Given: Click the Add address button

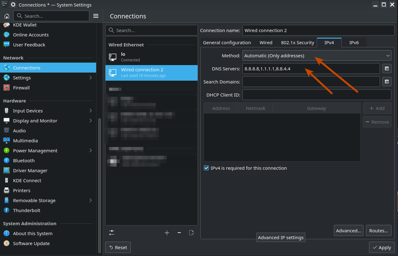Looking at the screenshot, I should (x=377, y=108).
